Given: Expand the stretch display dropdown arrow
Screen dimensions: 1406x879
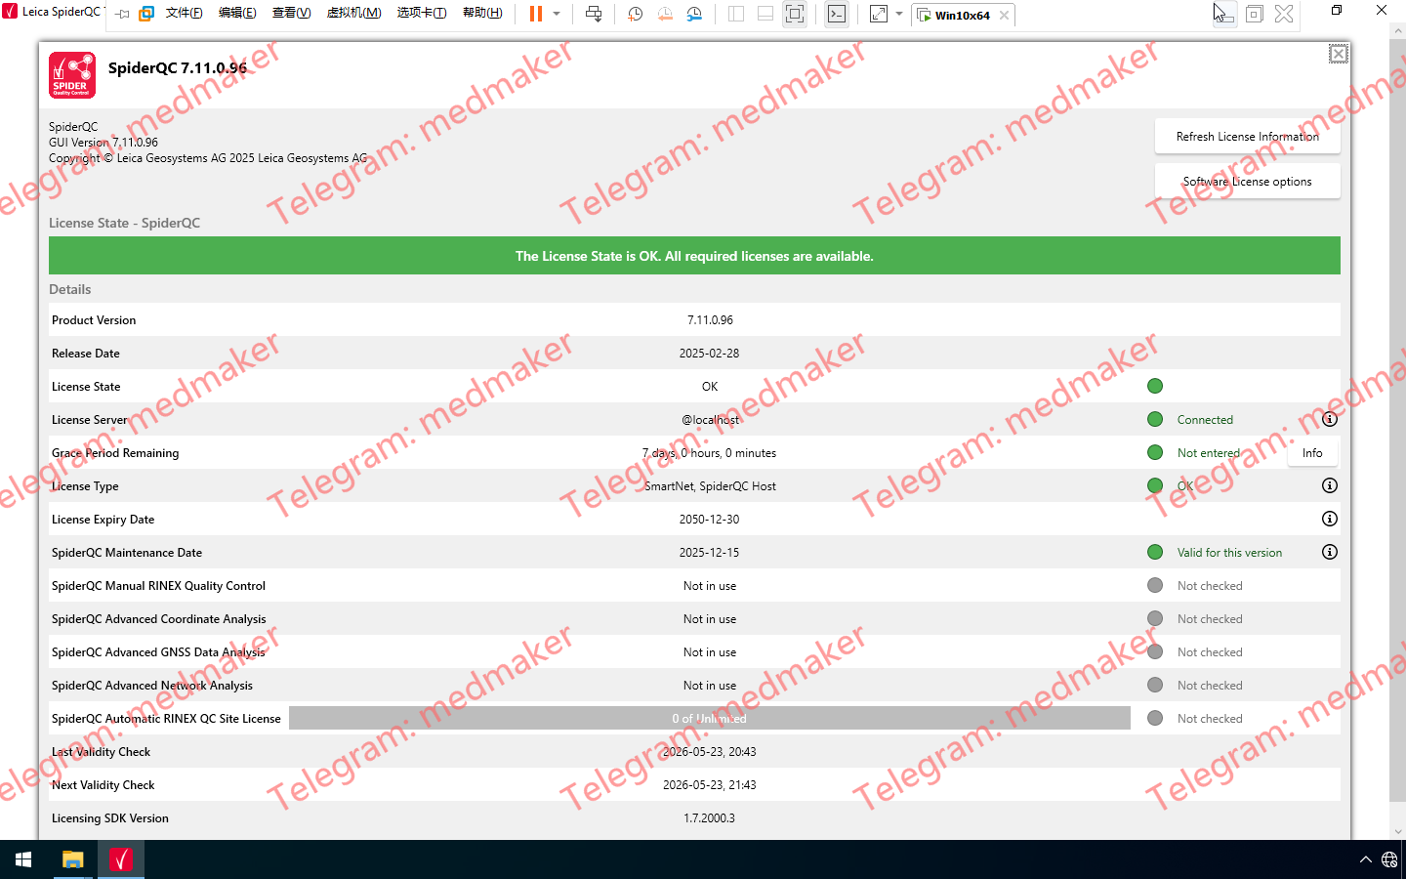Looking at the screenshot, I should (899, 14).
